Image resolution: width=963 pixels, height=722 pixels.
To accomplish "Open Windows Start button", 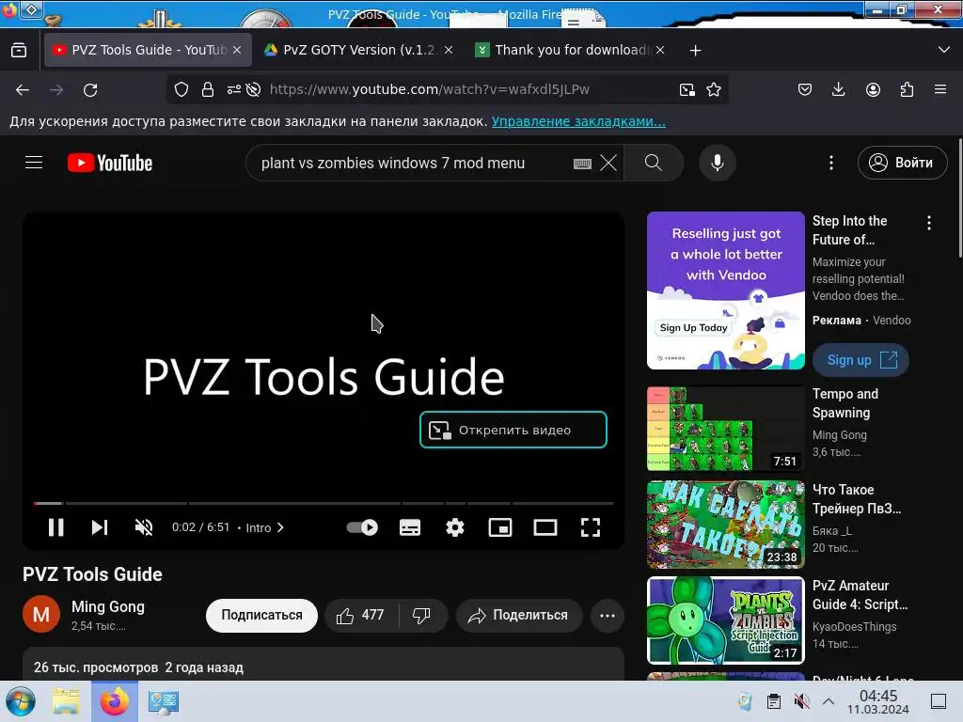I will point(21,701).
